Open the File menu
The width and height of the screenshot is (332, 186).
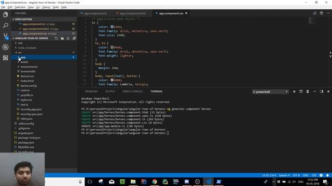(3, 7)
